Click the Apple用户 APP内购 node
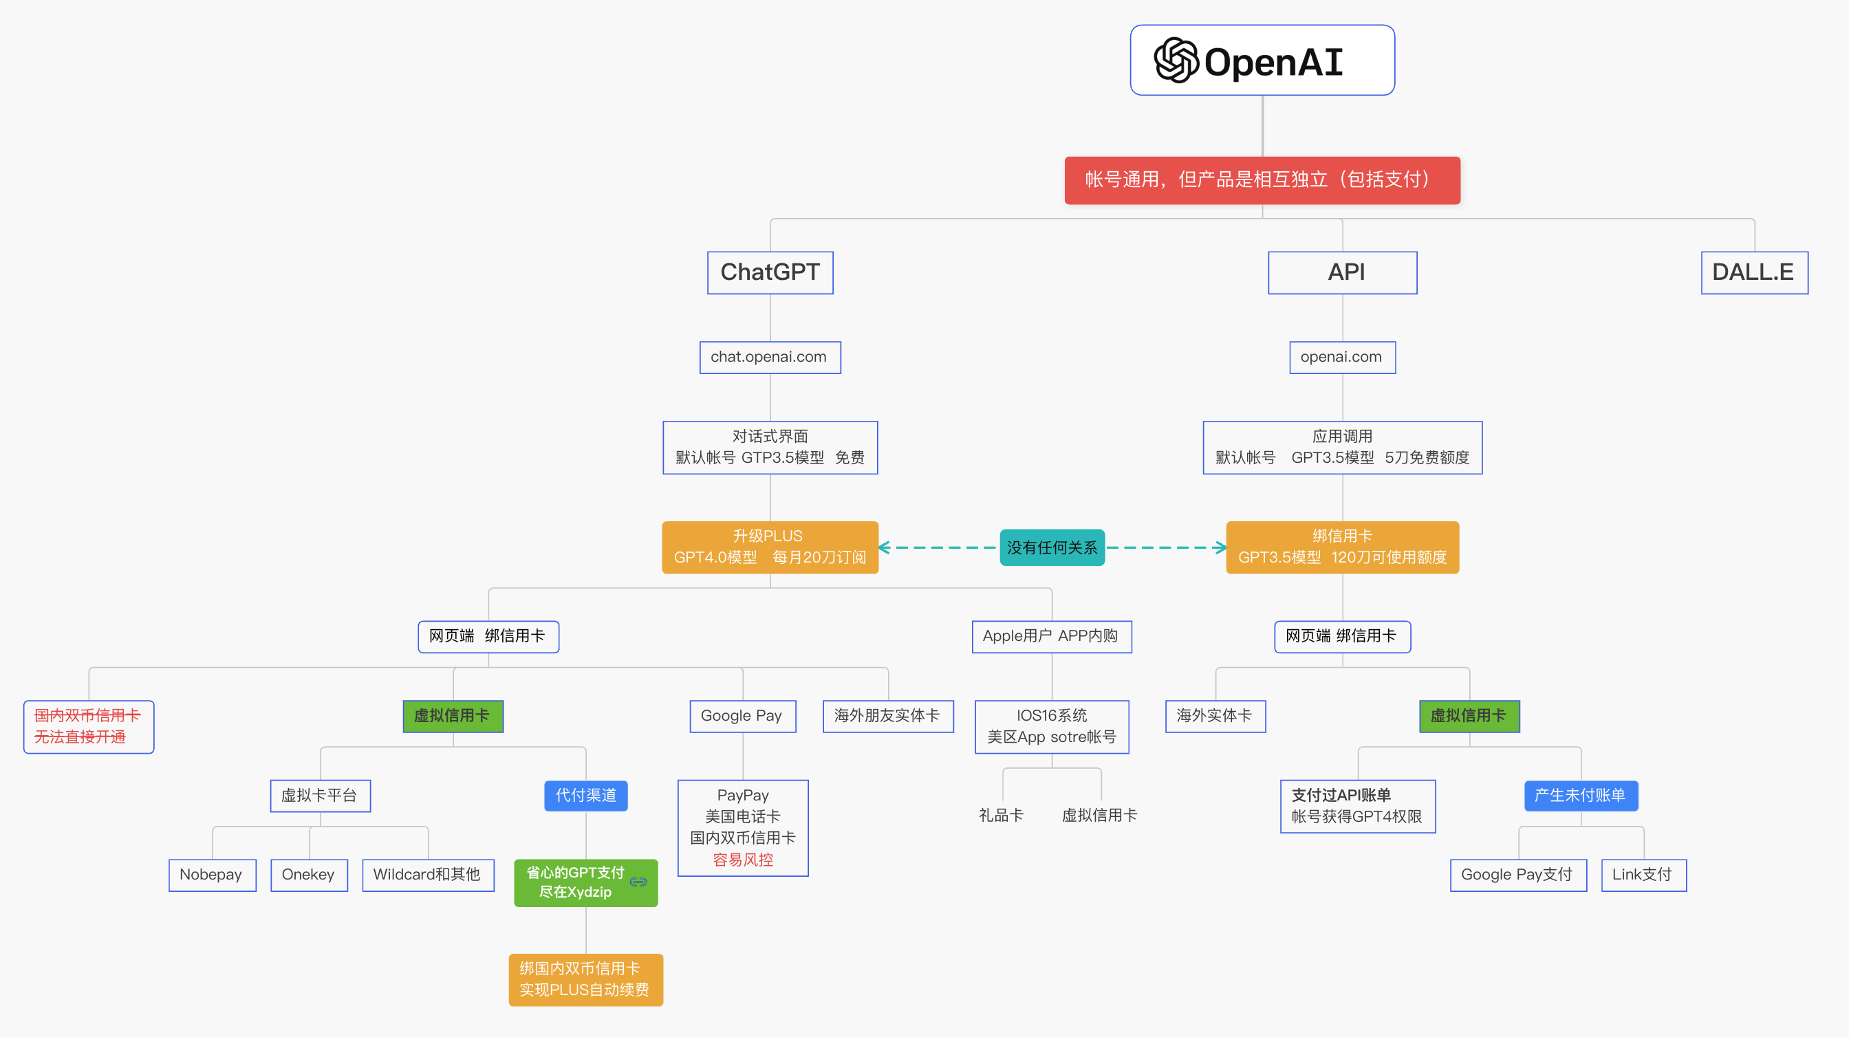This screenshot has width=1849, height=1037. [x=1051, y=636]
